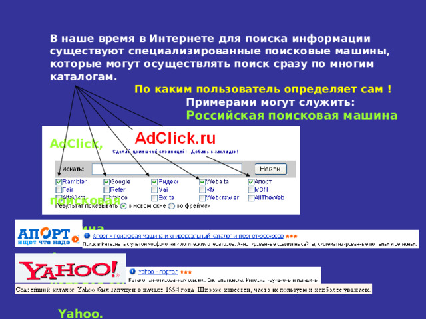Click the orange arrow icon in Апорт logo

click(75, 239)
